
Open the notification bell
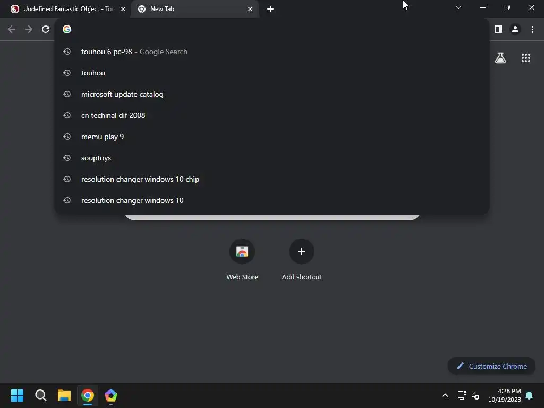[530, 395]
